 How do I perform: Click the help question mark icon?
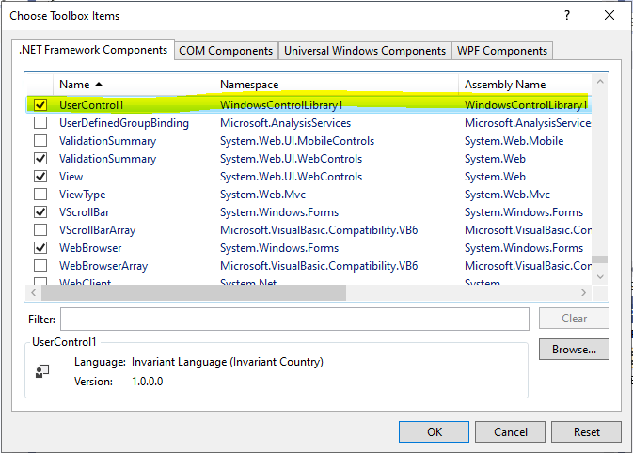567,15
